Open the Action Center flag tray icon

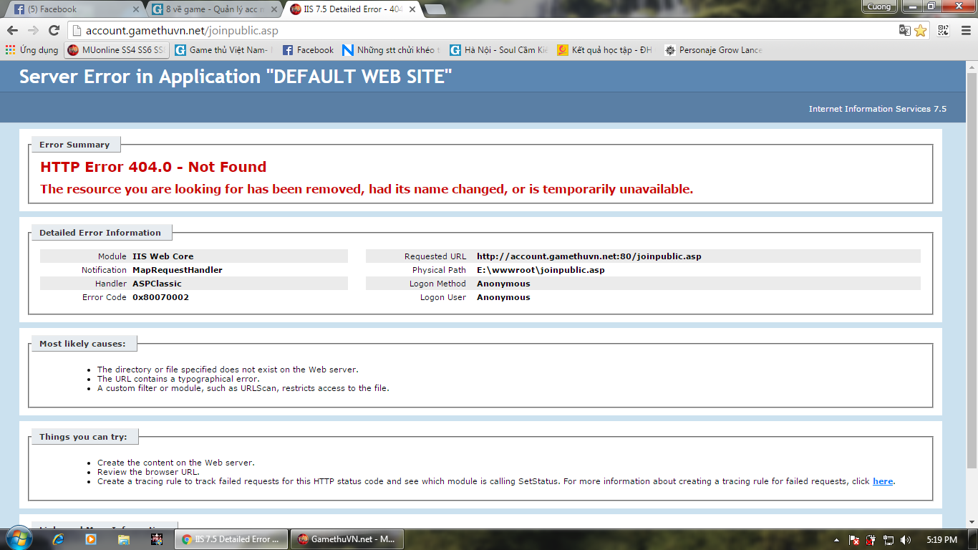coord(854,540)
